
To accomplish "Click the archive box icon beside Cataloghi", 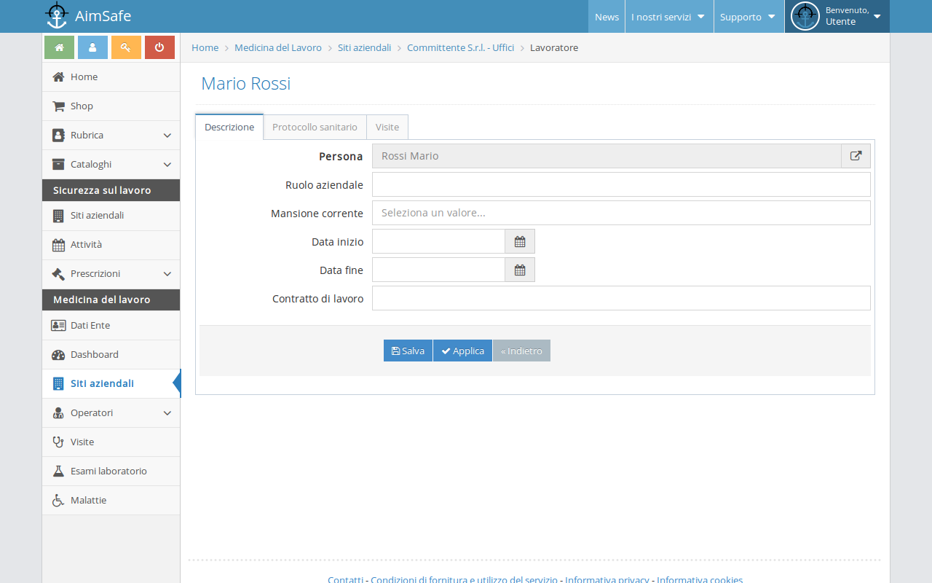I will coord(58,164).
